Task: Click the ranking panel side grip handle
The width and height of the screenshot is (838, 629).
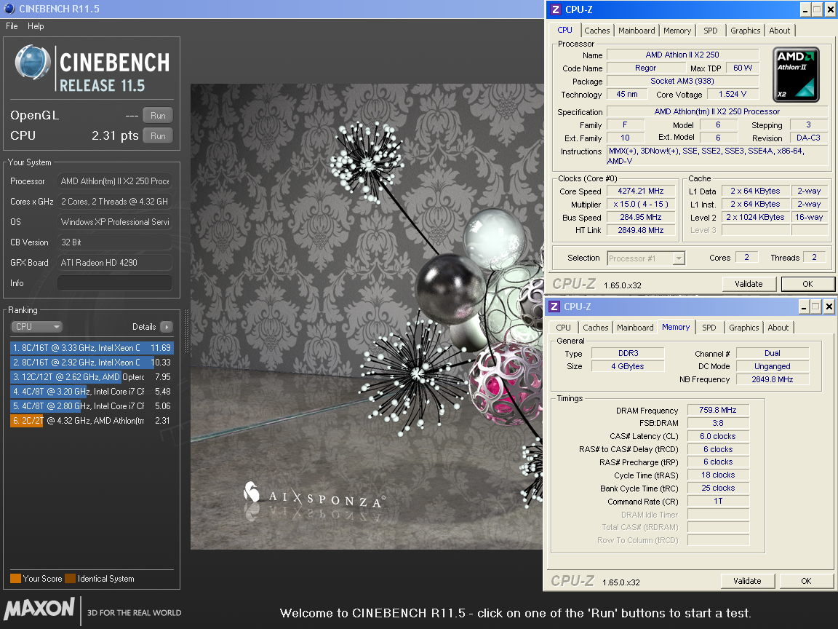Action: pyautogui.click(x=186, y=331)
